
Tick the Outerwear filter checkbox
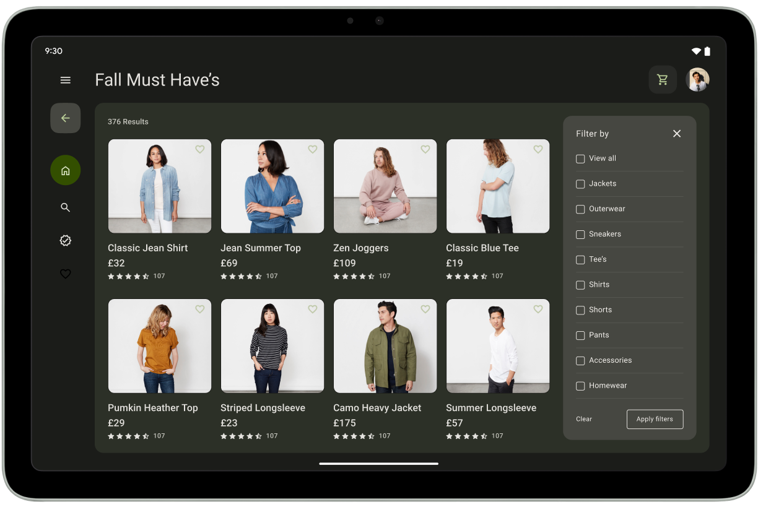580,209
